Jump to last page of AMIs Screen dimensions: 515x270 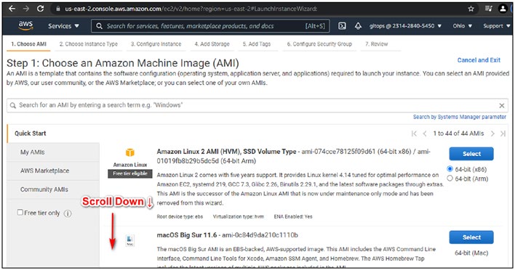coord(503,134)
